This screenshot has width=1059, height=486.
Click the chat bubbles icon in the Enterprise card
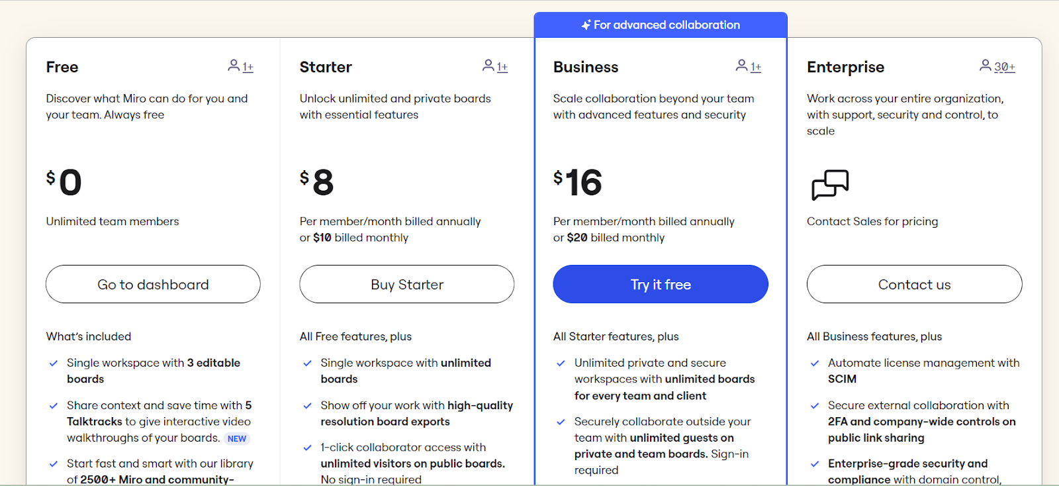829,185
